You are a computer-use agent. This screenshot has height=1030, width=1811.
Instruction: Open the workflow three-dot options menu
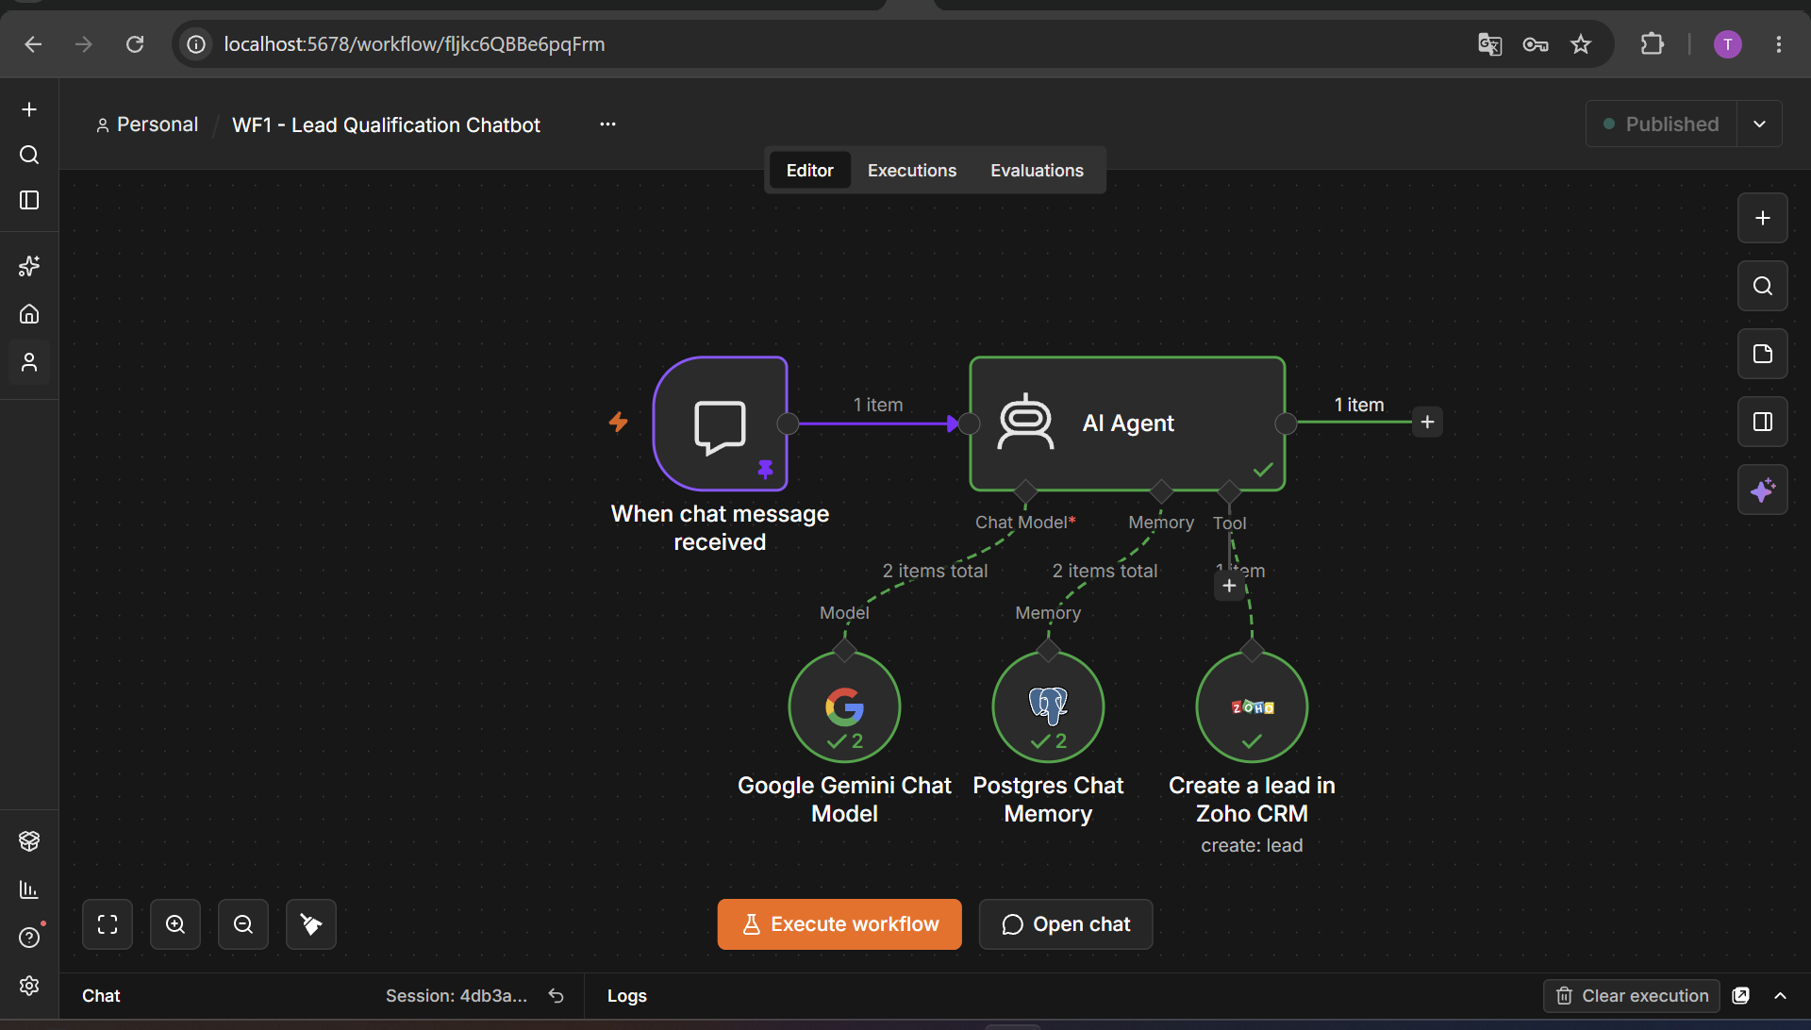(x=607, y=124)
